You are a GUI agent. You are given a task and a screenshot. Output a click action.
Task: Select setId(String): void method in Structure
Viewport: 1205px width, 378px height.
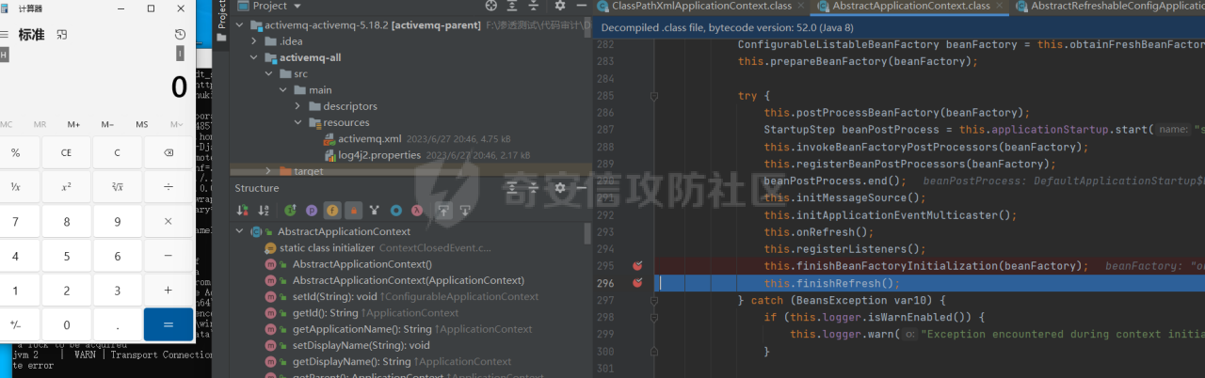402,296
